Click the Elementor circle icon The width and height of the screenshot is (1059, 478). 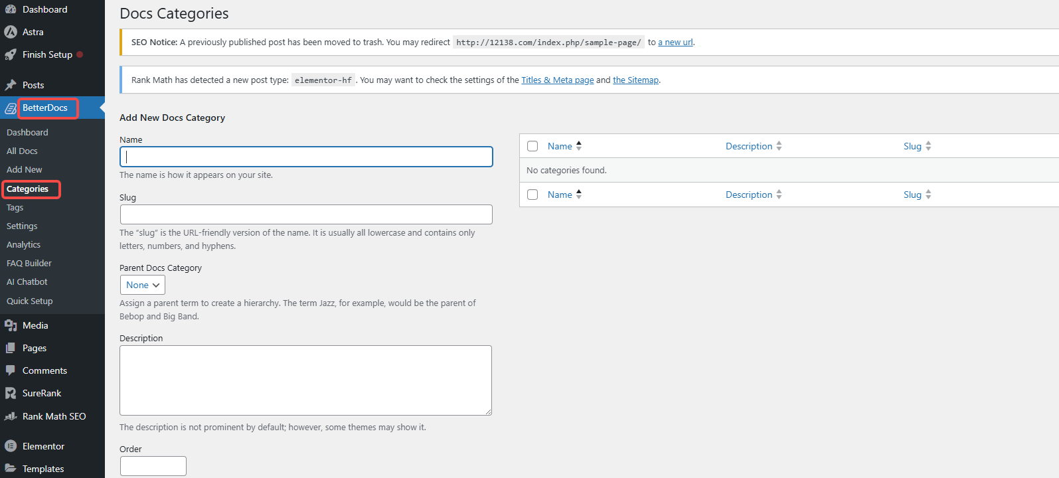pos(11,446)
